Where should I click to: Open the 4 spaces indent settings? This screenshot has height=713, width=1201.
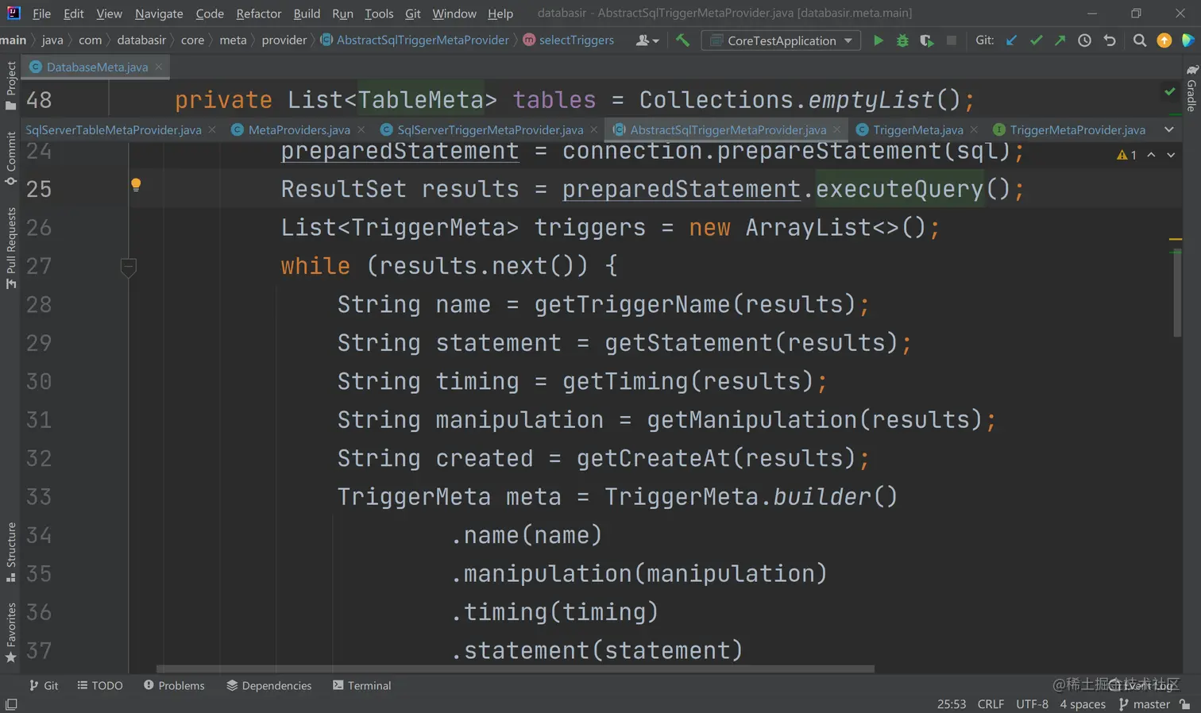1083,704
